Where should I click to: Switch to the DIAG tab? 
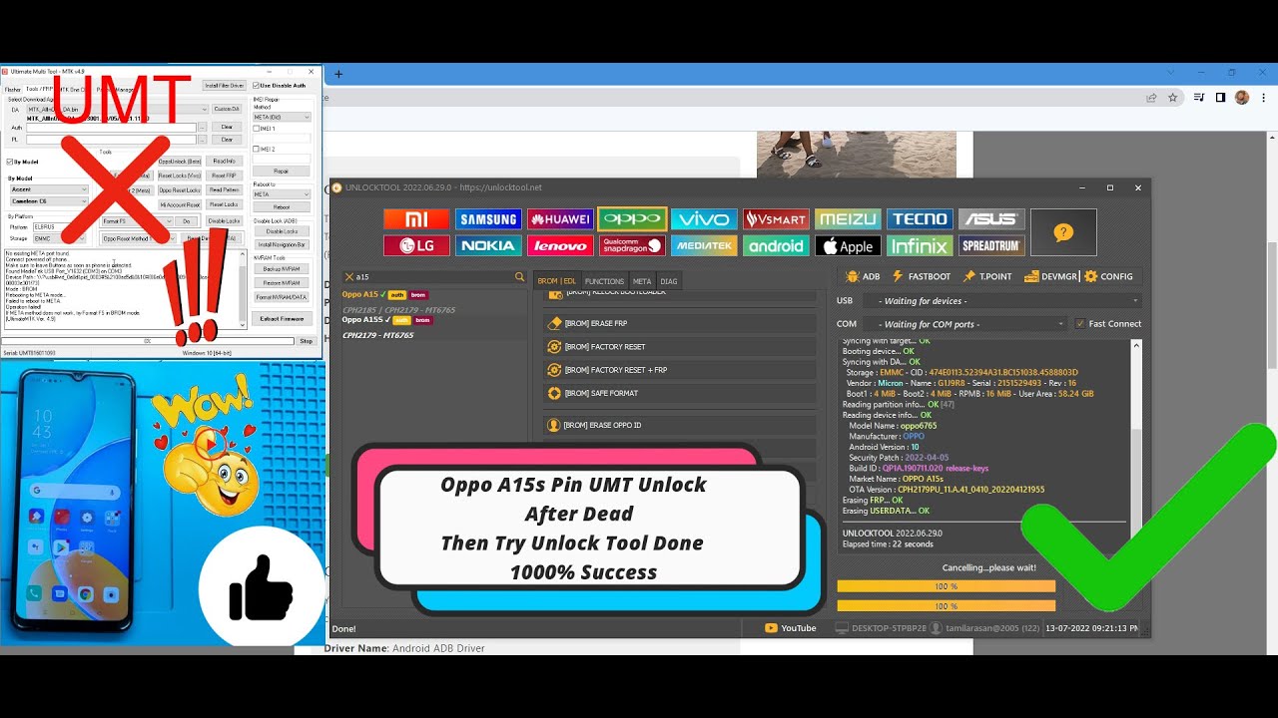pos(669,281)
